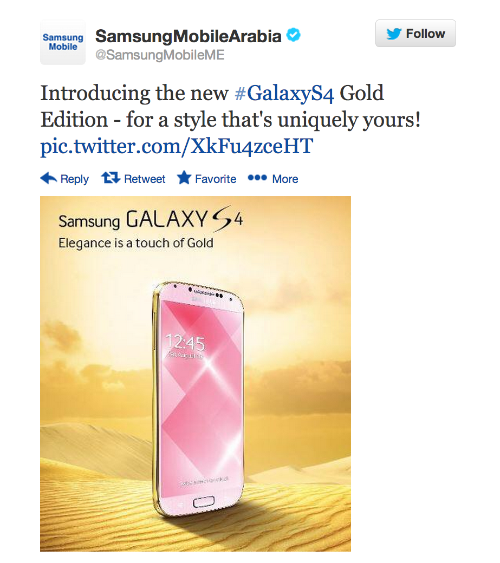Viewport: 500px width, 563px height.
Task: Click the Reply text label
Action: tap(74, 179)
